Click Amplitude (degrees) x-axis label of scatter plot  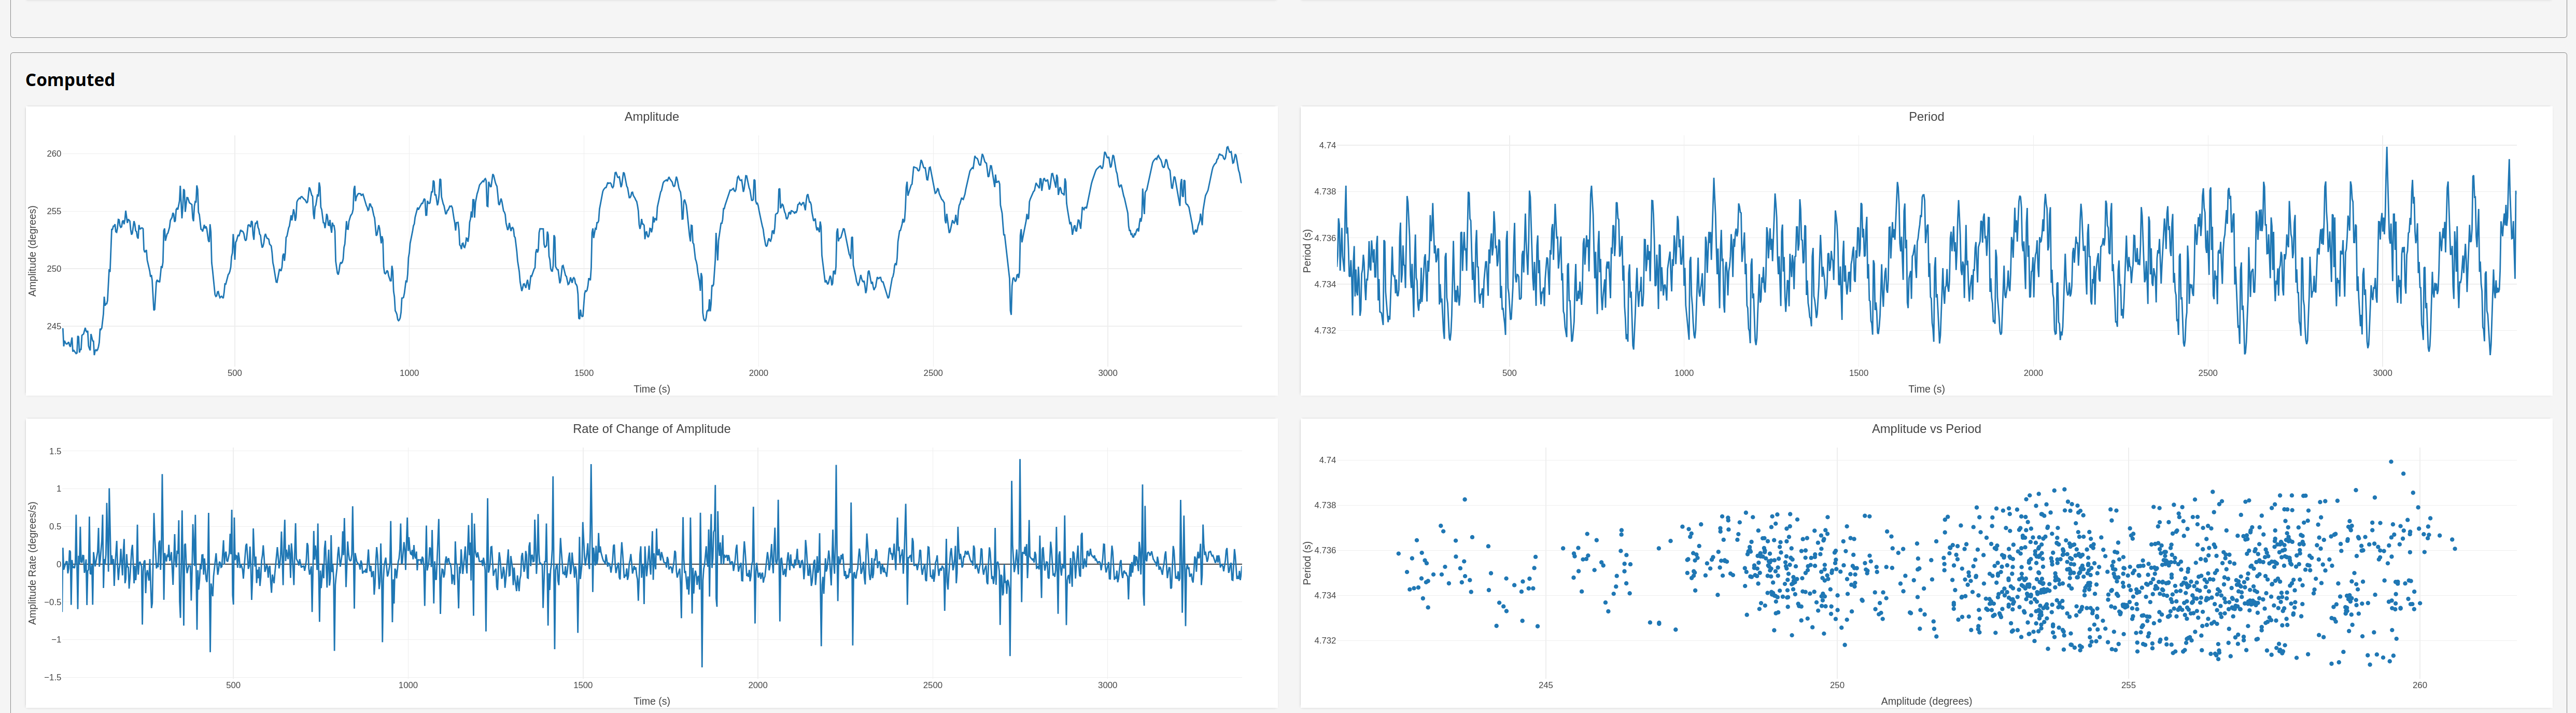click(1925, 701)
